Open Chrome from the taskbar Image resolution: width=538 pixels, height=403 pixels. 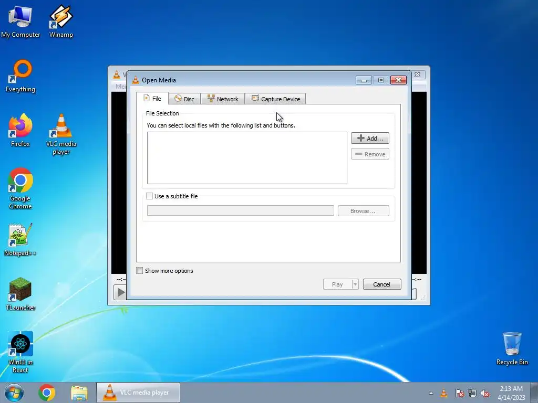click(x=47, y=393)
